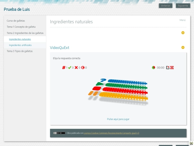This screenshot has height=146, width=194.
Task: Click the eXe icon at bottom corner
Action: tap(191, 143)
